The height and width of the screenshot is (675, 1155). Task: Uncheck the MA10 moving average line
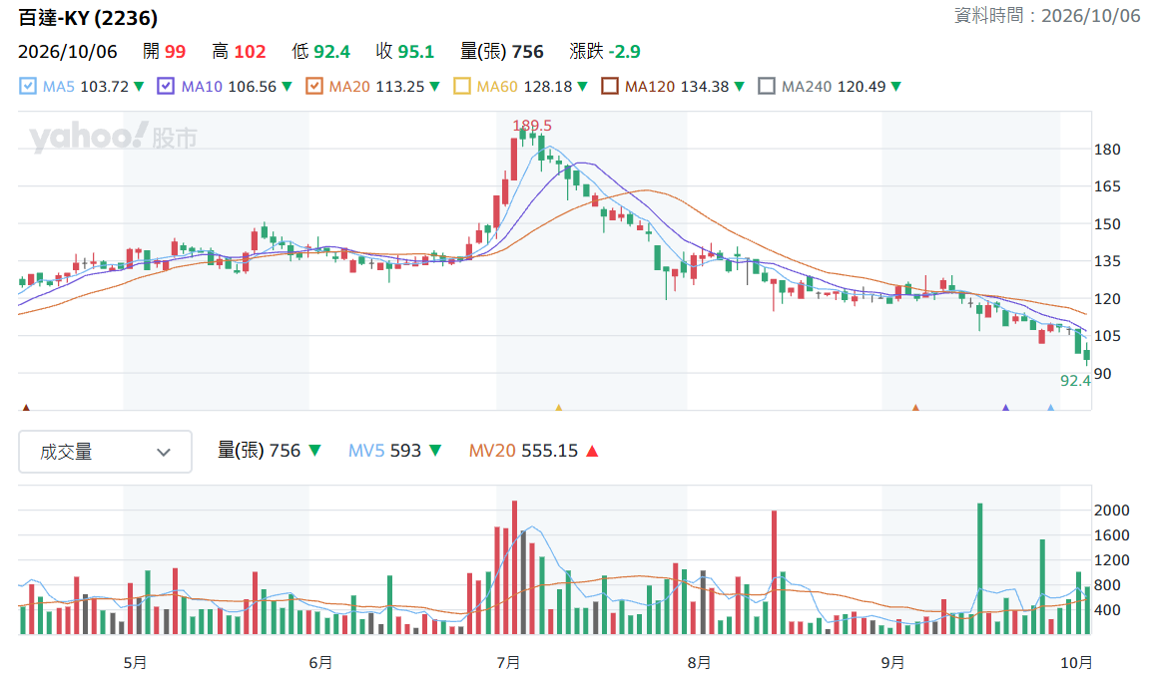tap(166, 86)
